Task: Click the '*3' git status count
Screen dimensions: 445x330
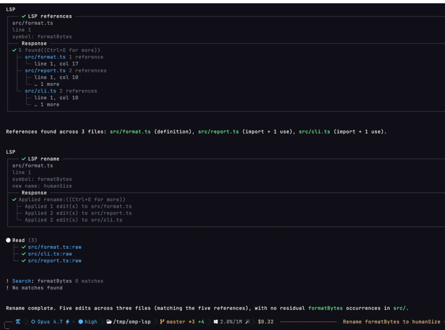Action: point(192,322)
